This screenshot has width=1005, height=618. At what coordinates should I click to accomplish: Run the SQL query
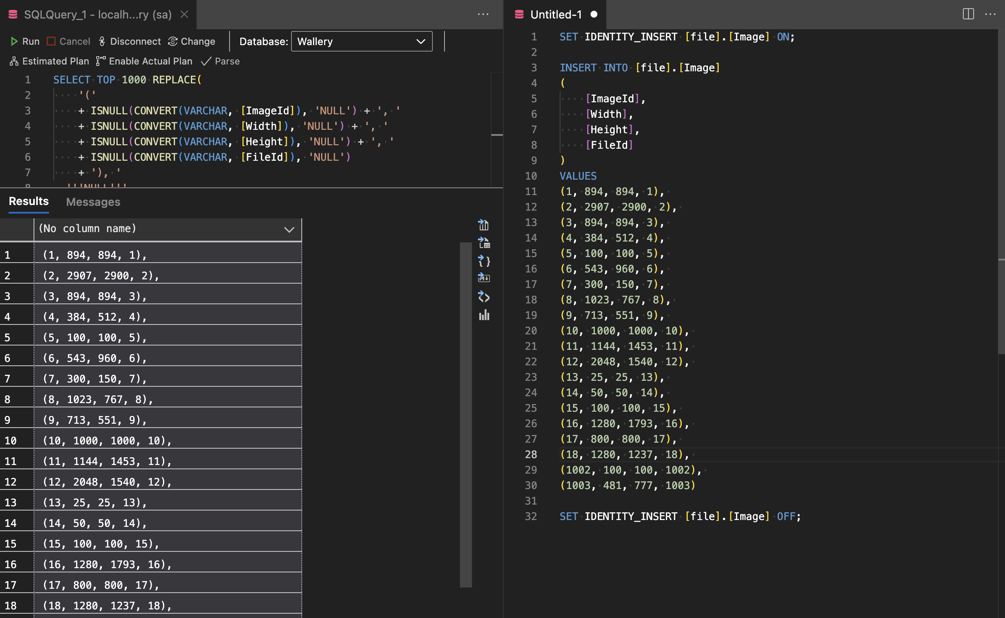25,41
